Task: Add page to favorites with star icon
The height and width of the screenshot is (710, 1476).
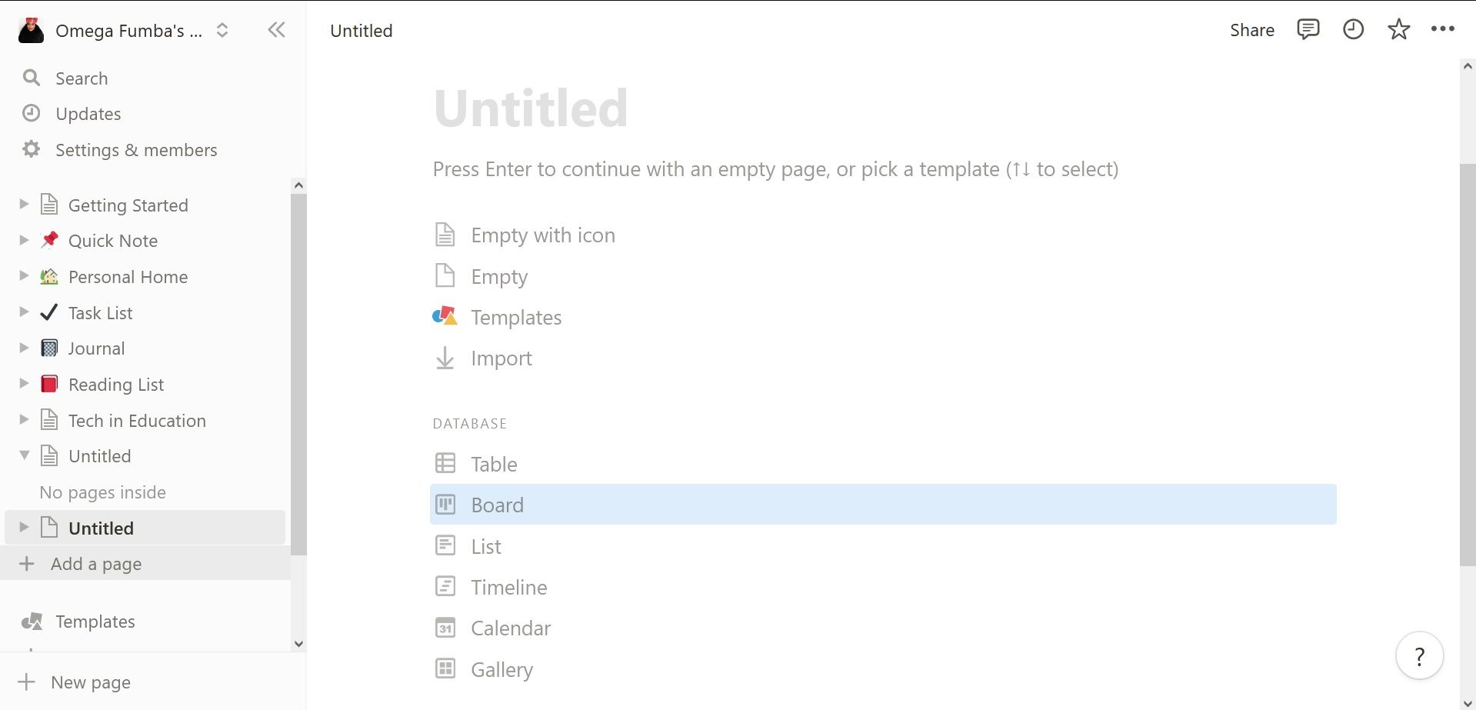Action: (x=1398, y=30)
